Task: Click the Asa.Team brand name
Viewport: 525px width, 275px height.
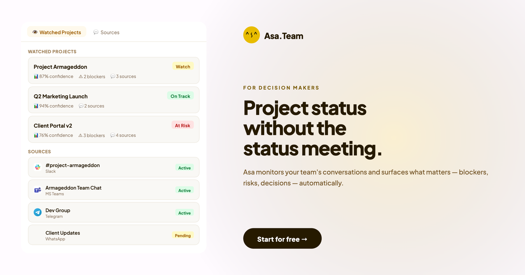Action: point(283,36)
